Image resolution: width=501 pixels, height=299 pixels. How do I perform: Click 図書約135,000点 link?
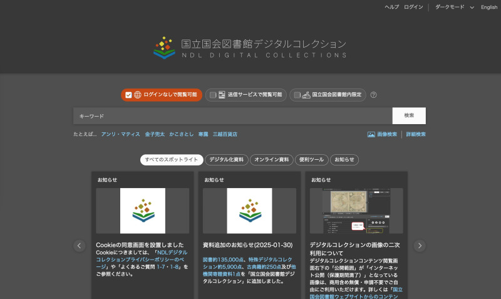tap(223, 260)
